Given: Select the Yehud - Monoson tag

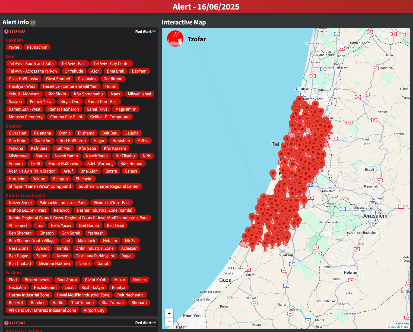Looking at the screenshot, I should [24, 94].
